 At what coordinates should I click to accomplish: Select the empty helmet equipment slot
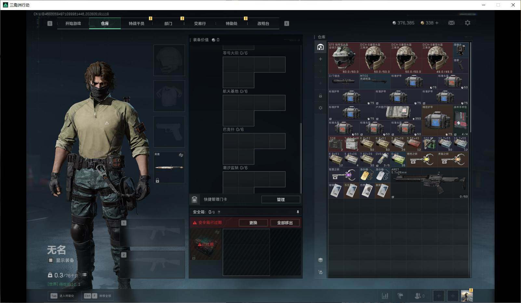[169, 60]
